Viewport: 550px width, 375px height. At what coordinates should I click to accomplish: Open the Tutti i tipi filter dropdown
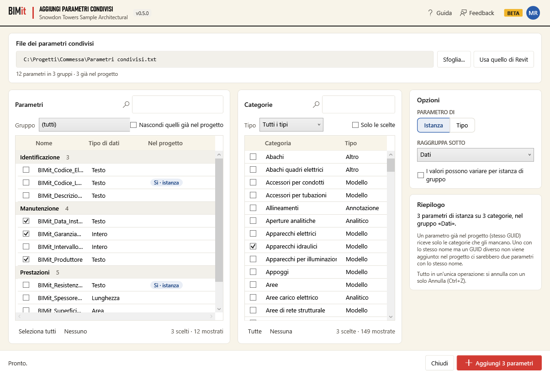click(291, 125)
